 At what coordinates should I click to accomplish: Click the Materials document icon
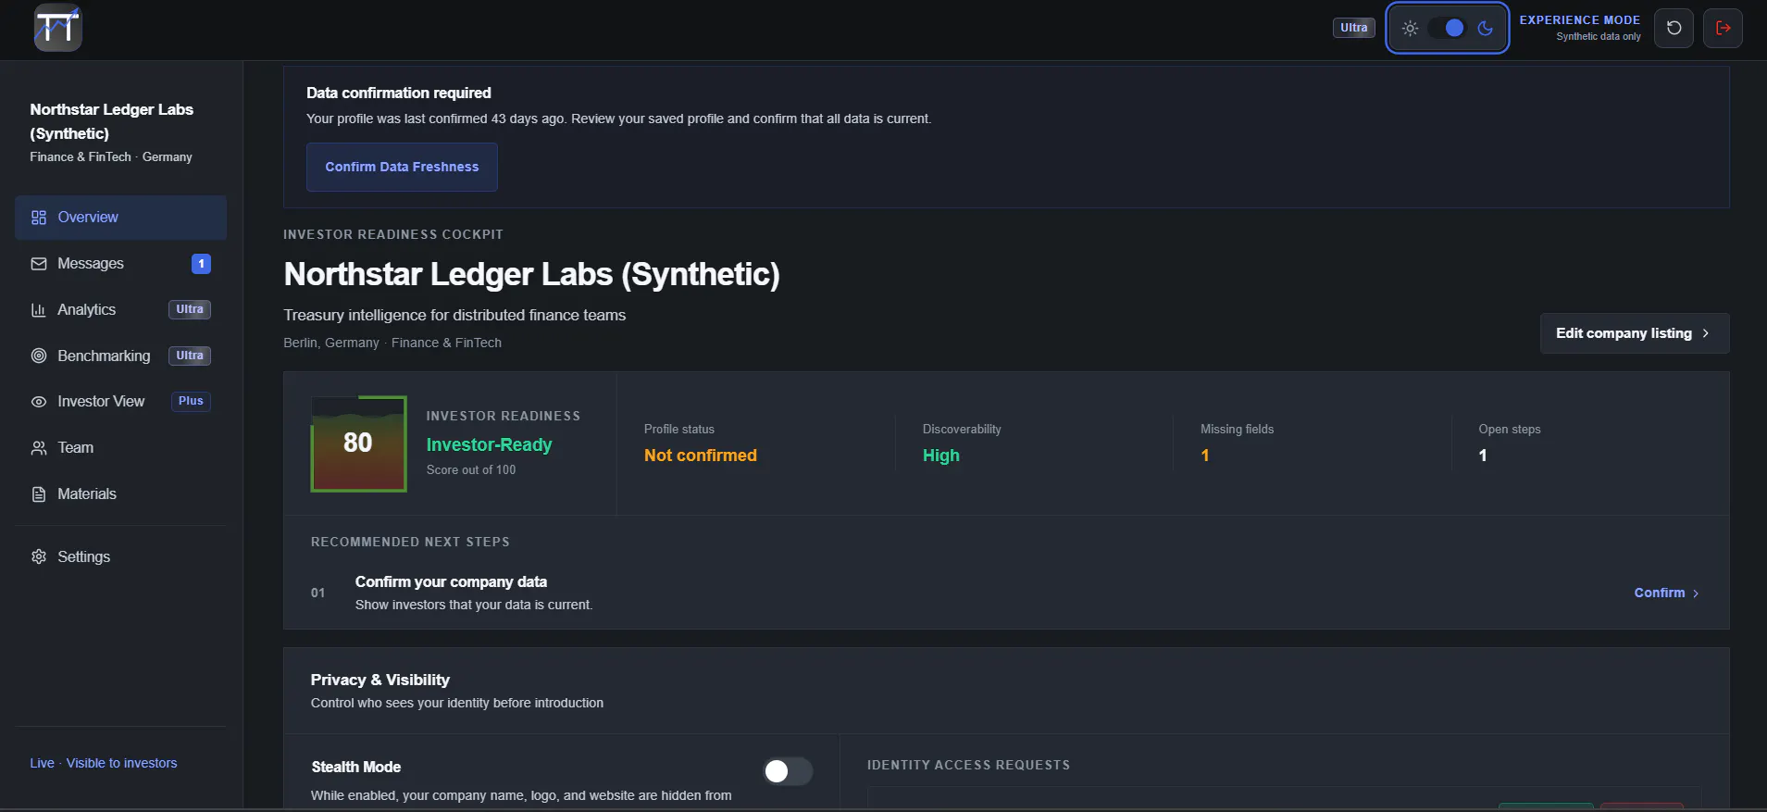point(39,494)
